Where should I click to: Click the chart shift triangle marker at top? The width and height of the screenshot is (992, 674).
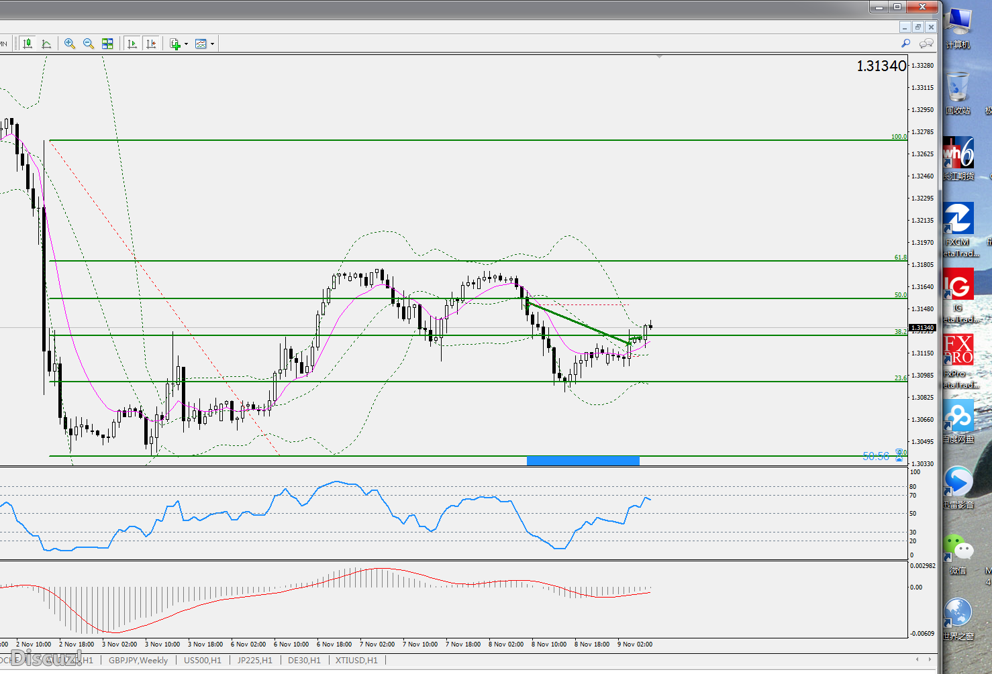pos(660,57)
